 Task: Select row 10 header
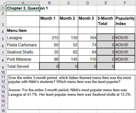[3, 72]
